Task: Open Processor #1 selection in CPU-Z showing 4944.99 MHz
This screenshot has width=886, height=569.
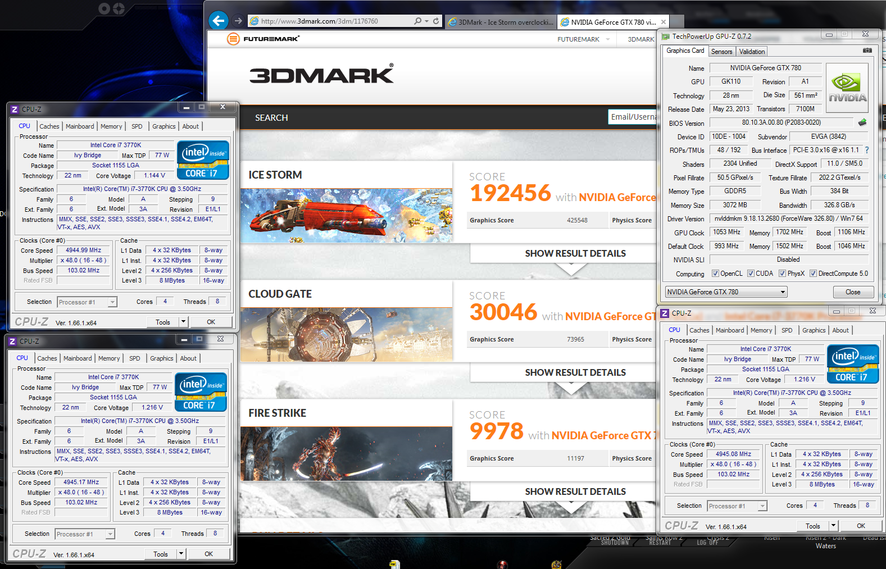Action: pyautogui.click(x=87, y=302)
